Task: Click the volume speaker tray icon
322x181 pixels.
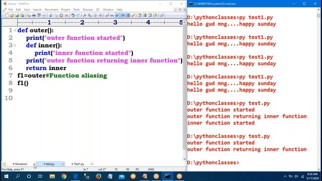Action: [x=296, y=176]
